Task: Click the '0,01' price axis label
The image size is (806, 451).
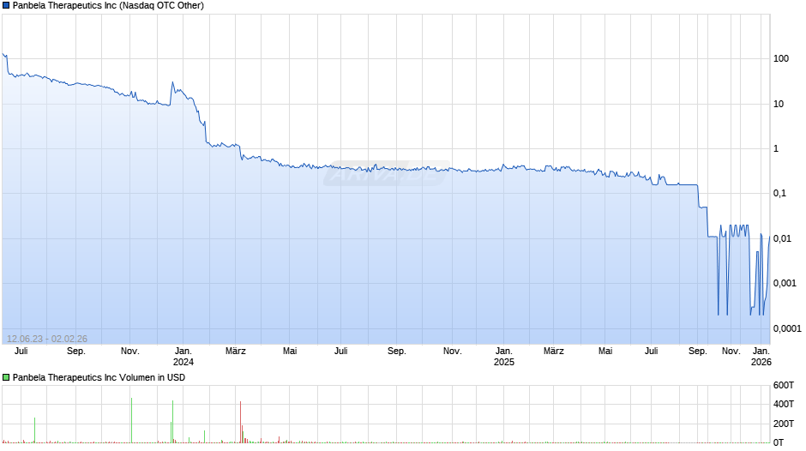Action: pyautogui.click(x=782, y=238)
